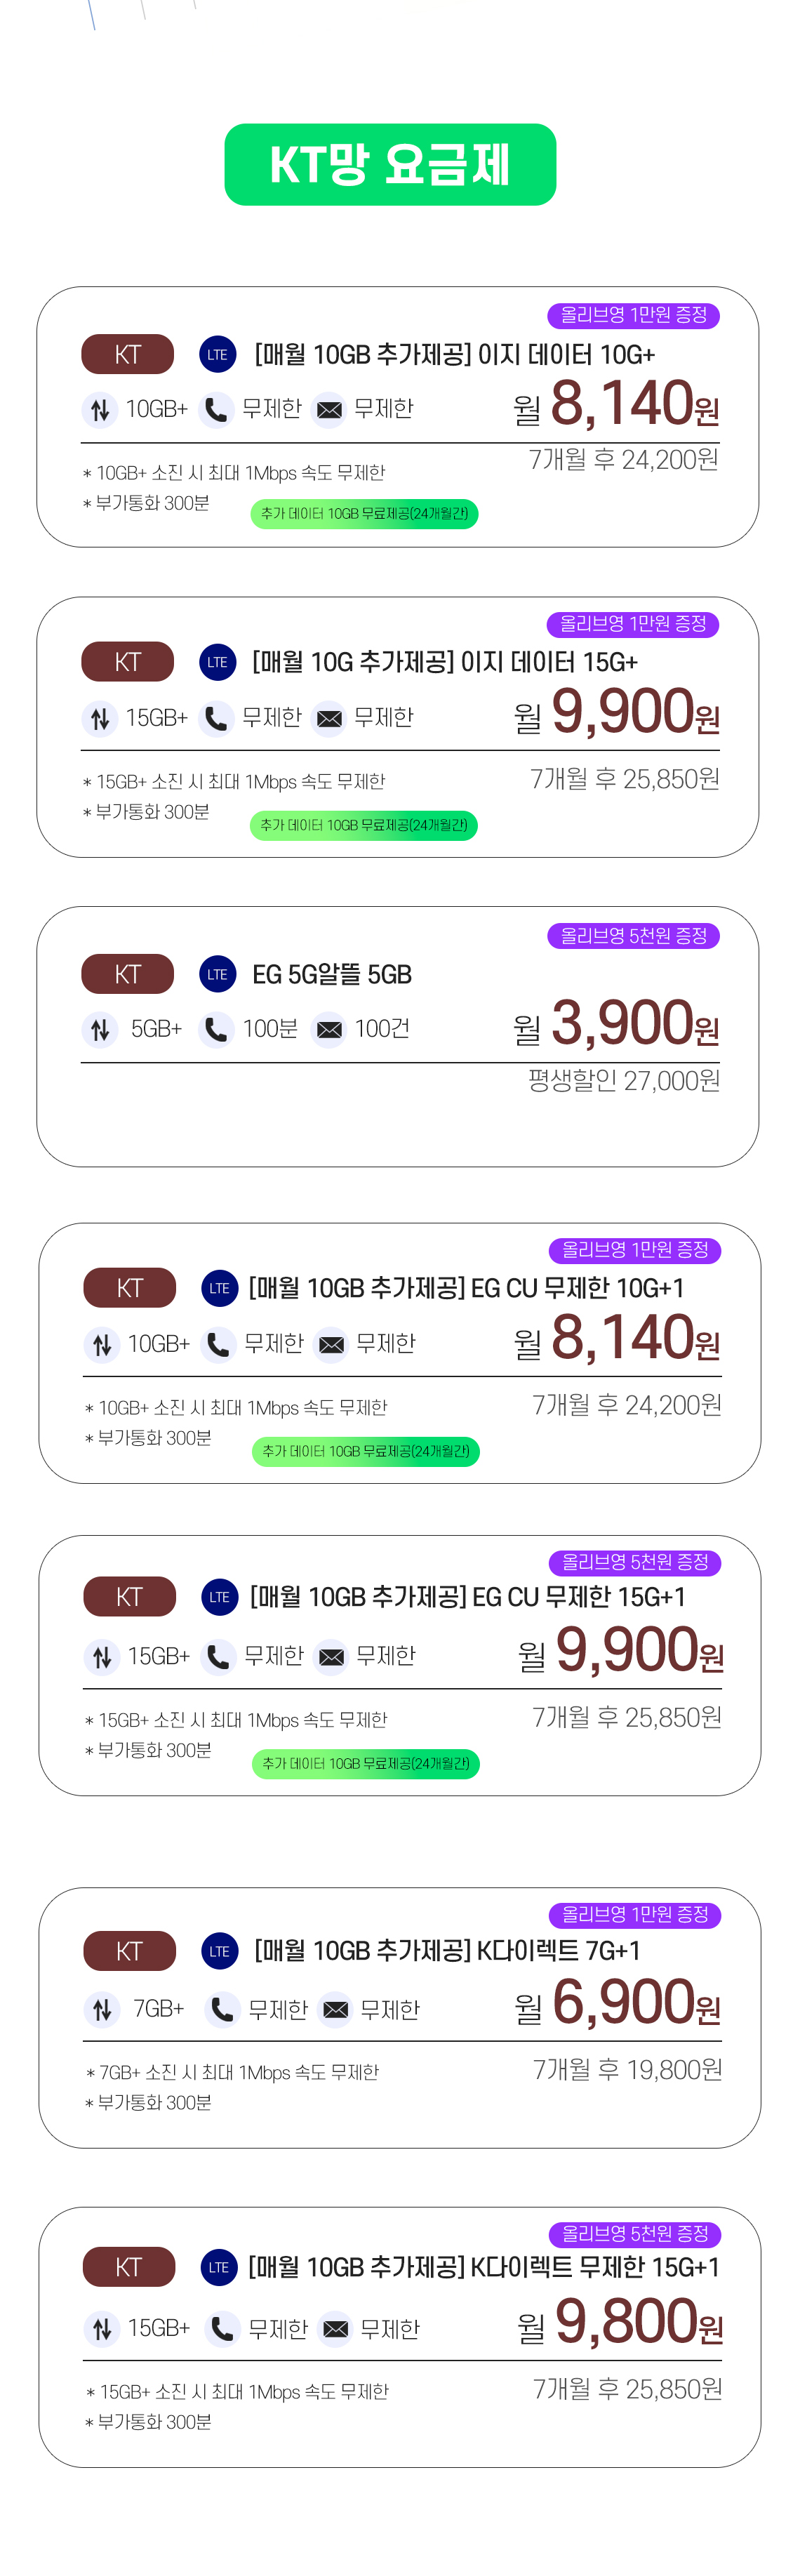
Task: Open the EG 5G알뜰 5GB plan title
Action: click(x=332, y=974)
